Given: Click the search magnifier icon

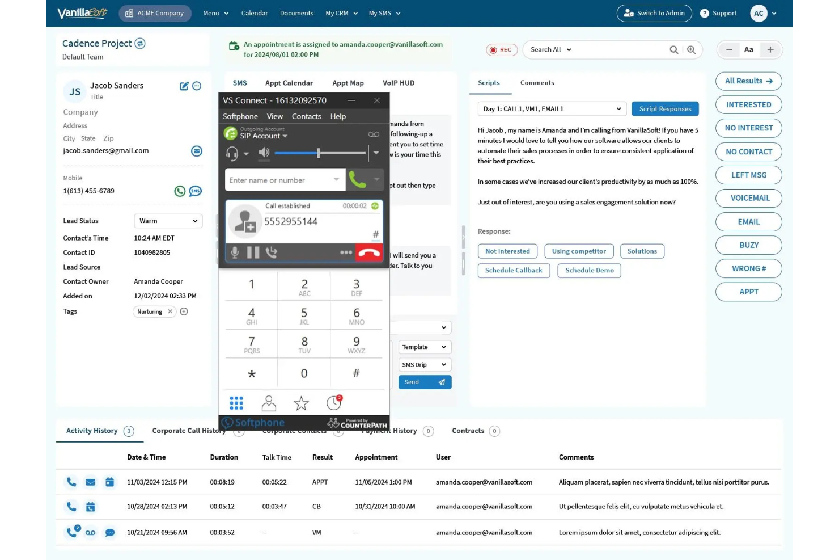Looking at the screenshot, I should pos(673,50).
